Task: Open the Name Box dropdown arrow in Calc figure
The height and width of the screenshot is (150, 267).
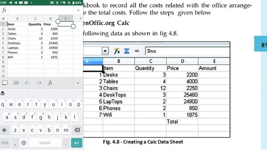Action: tap(105, 51)
